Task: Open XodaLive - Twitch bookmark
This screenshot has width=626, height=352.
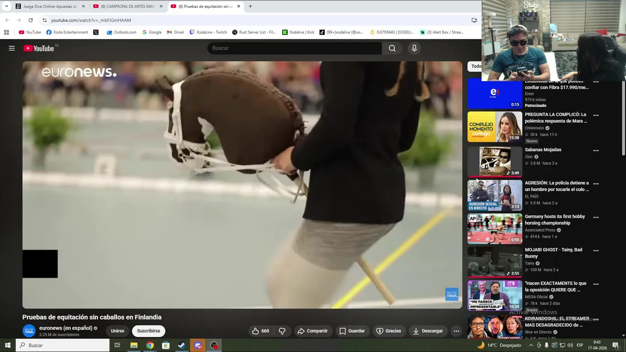Action: 208,32
